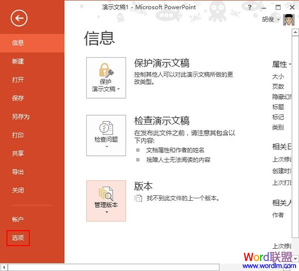299x271 pixels.
Task: Click 找不到此文件的上一个版本 text
Action: 183,198
